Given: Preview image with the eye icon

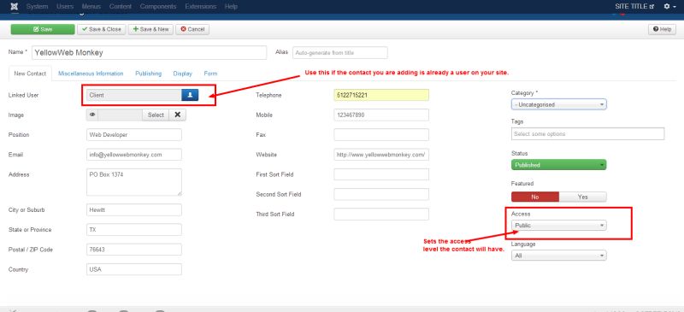Looking at the screenshot, I should coord(92,115).
